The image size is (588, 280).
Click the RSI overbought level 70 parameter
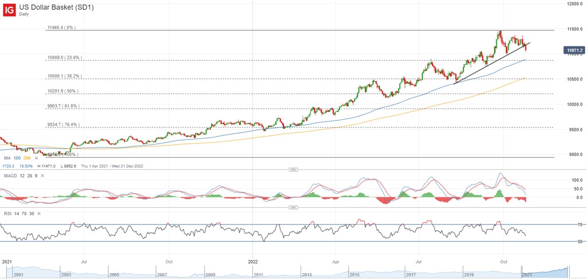click(24, 213)
